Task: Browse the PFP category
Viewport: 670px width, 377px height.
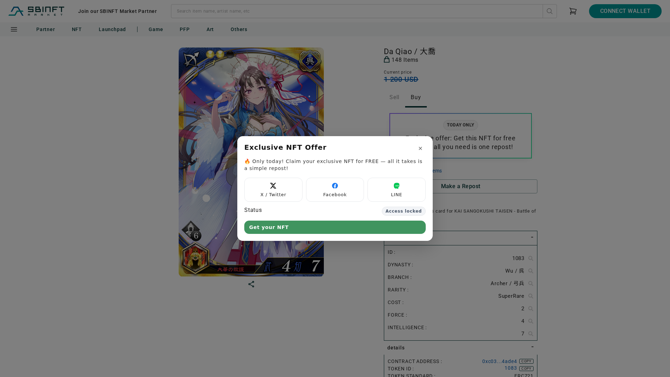Action: click(x=185, y=30)
